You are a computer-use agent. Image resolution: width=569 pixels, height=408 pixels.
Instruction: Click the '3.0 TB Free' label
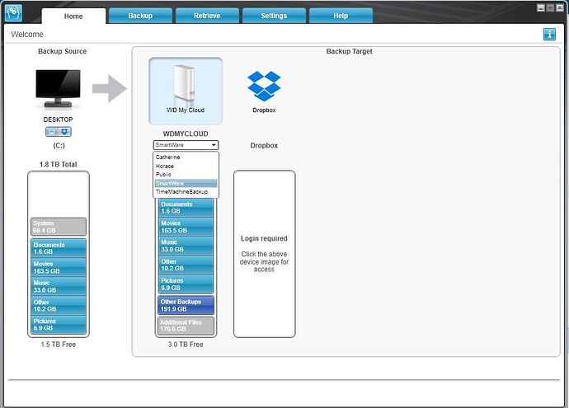pos(186,345)
